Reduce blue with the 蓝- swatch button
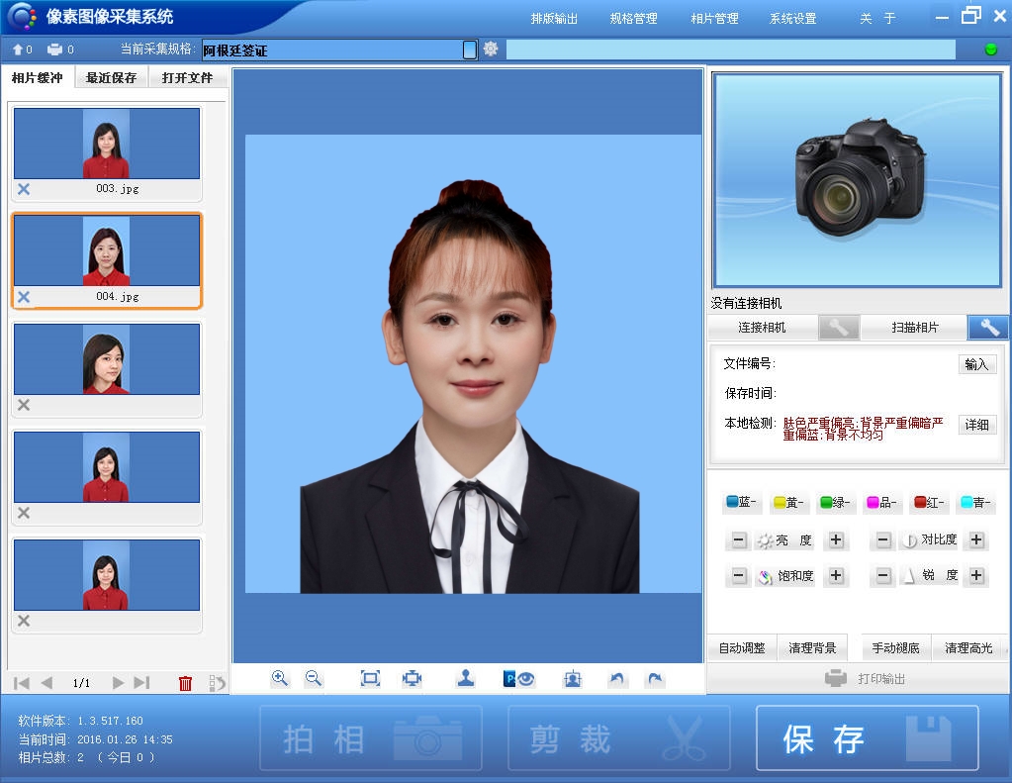 (742, 503)
